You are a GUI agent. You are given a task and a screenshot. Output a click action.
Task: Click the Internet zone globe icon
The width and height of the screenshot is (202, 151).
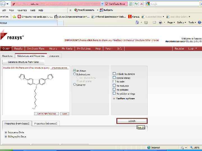click(x=149, y=148)
